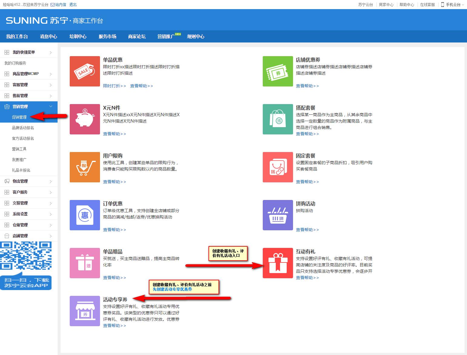Click the grid icon beside 商品管理MCMP
This screenshot has height=355, width=467.
click(7, 74)
